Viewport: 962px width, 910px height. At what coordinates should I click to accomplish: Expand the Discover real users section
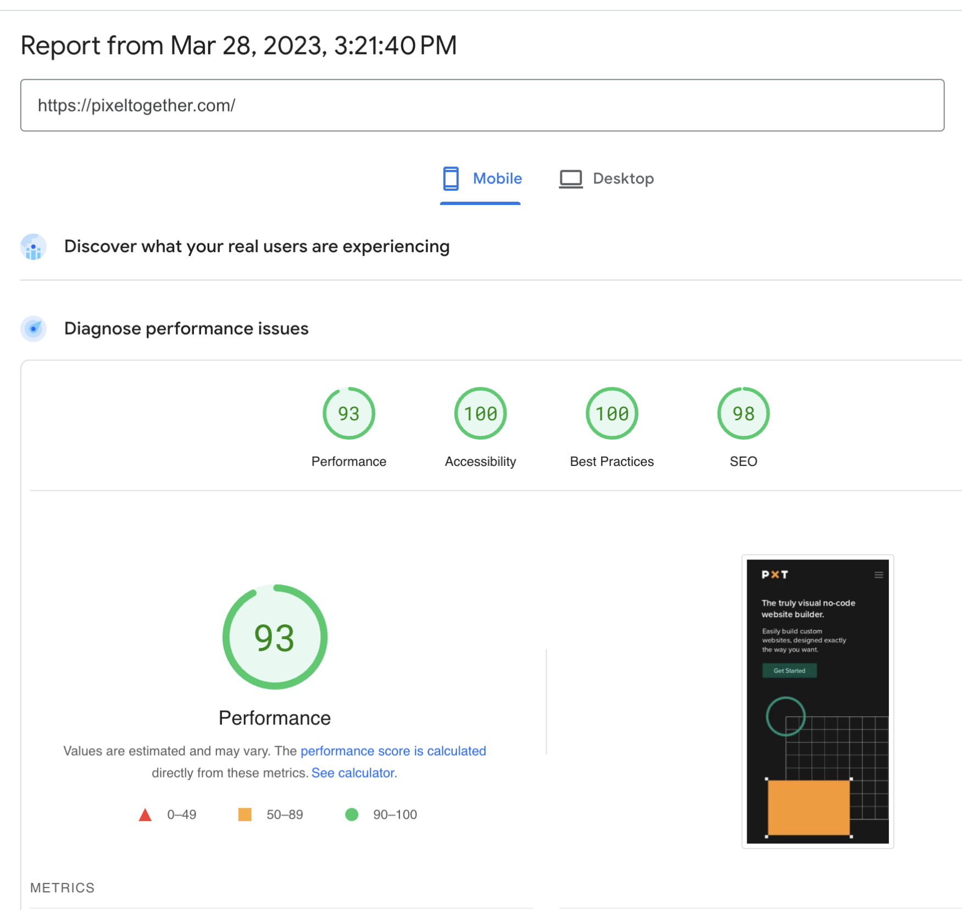click(257, 247)
